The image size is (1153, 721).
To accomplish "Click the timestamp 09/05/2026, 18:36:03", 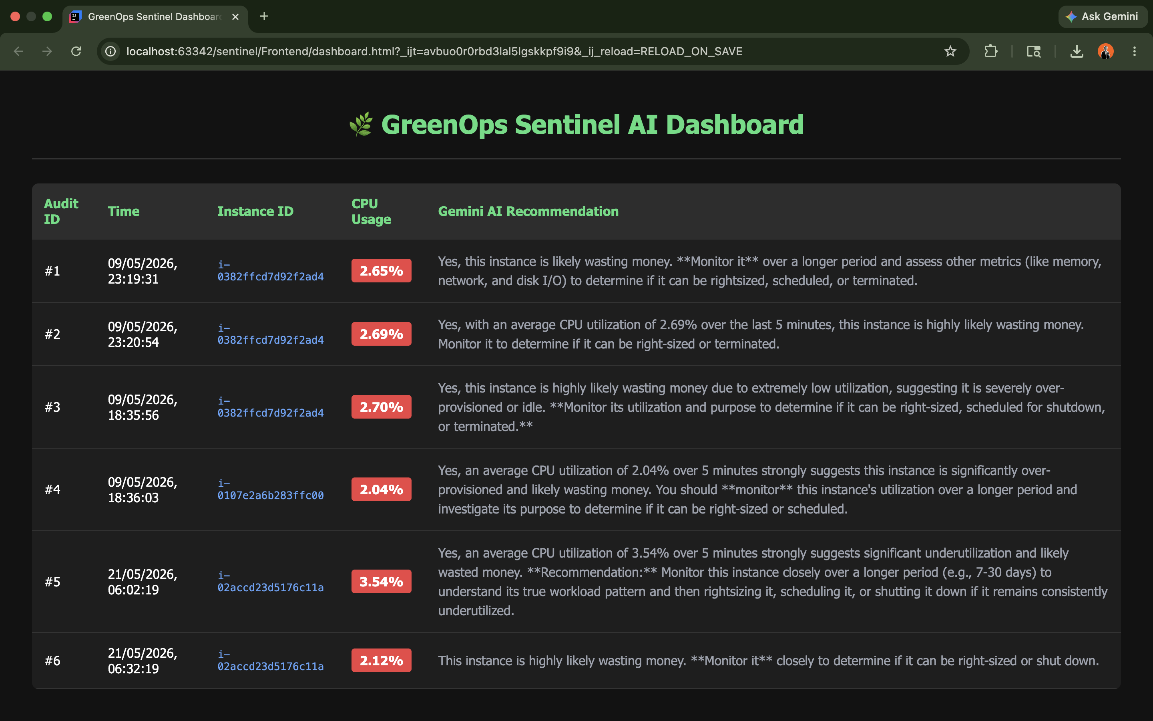I will [x=143, y=490].
